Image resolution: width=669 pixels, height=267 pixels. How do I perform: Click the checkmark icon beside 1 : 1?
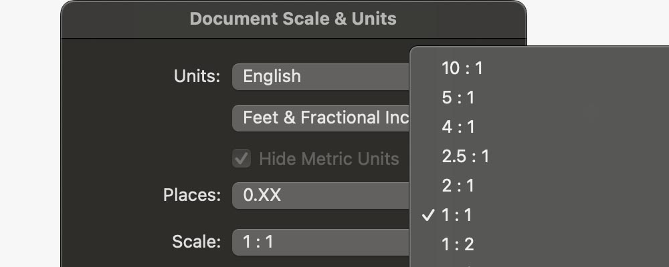click(429, 215)
